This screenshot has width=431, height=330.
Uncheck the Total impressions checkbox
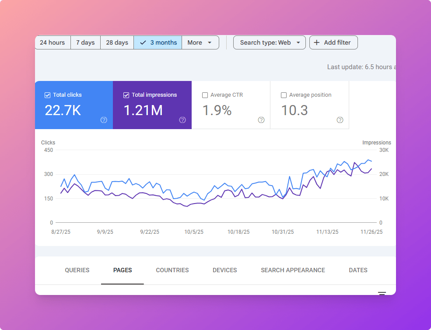click(x=126, y=95)
